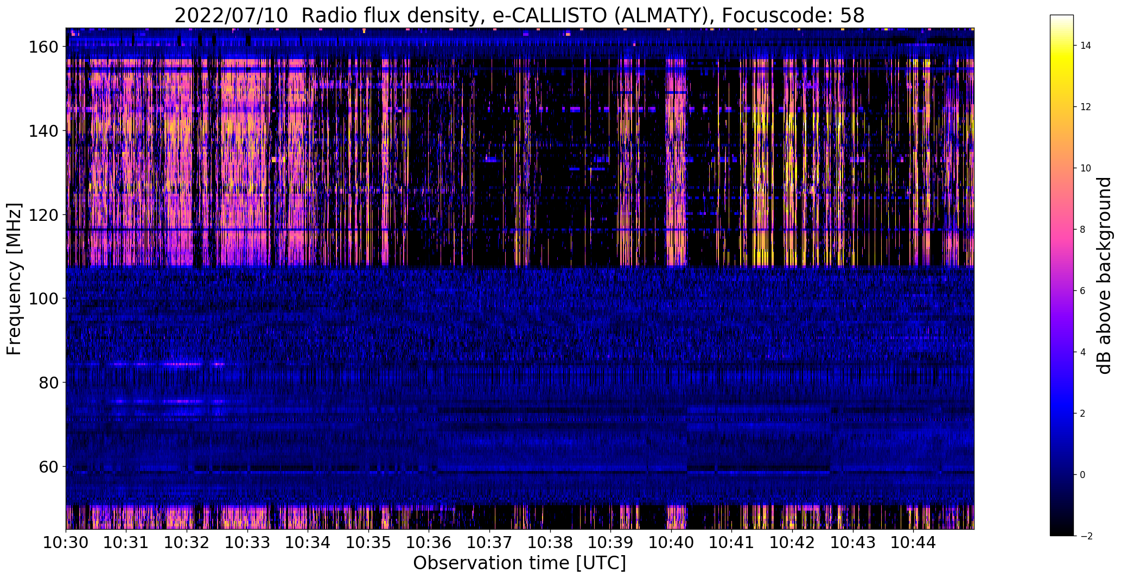Click the 120 frequency tick label
This screenshot has width=1121, height=579.
point(43,215)
